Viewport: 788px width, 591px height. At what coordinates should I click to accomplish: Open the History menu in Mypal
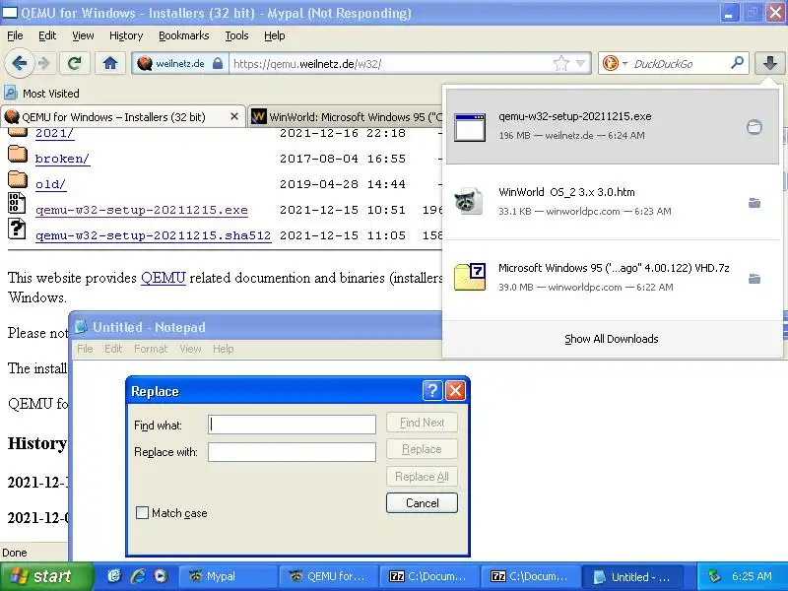pos(126,35)
